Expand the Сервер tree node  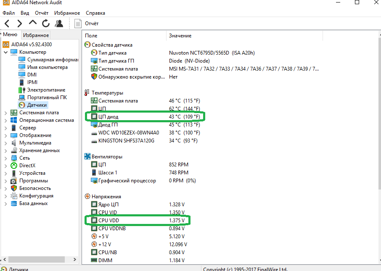tap(5, 128)
